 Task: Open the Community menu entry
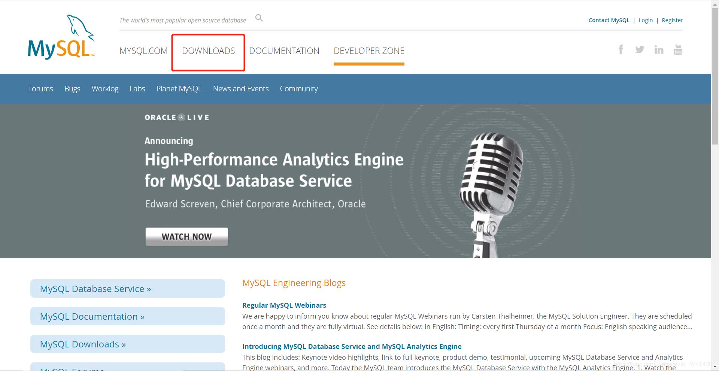tap(298, 89)
